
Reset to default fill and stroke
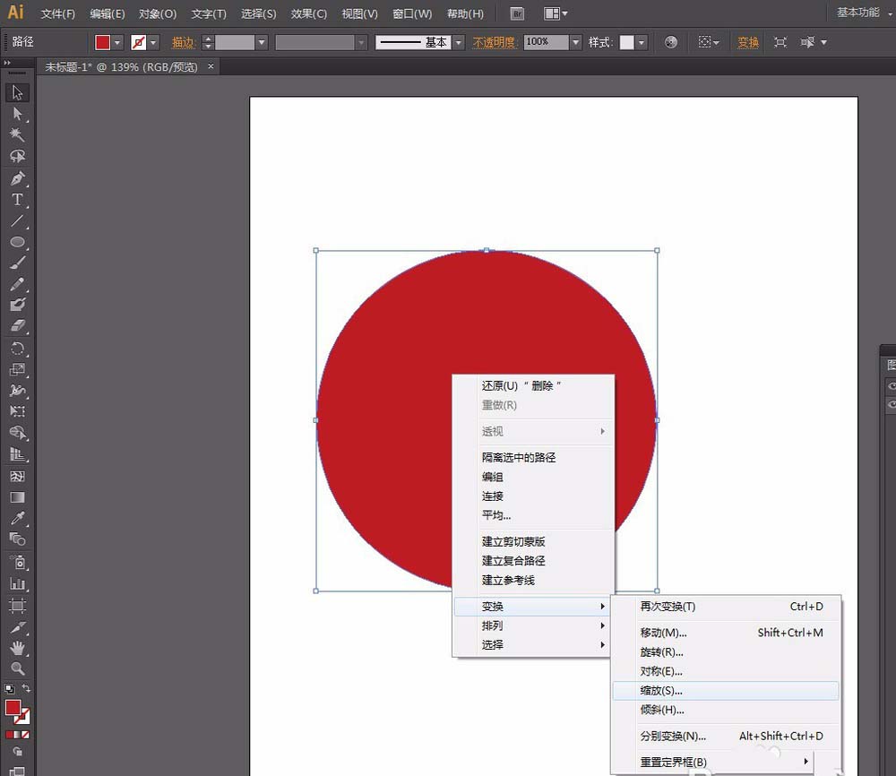[9, 688]
